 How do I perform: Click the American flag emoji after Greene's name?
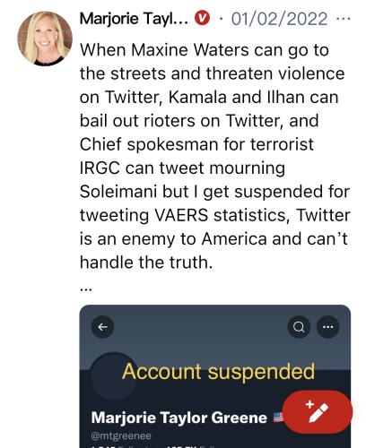coord(278,417)
